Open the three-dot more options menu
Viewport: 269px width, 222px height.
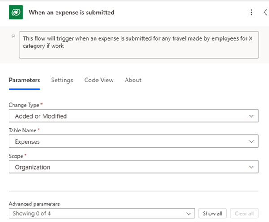251,13
